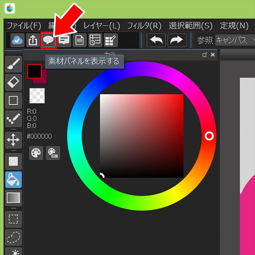Click the hue ring handle at red

click(209, 136)
